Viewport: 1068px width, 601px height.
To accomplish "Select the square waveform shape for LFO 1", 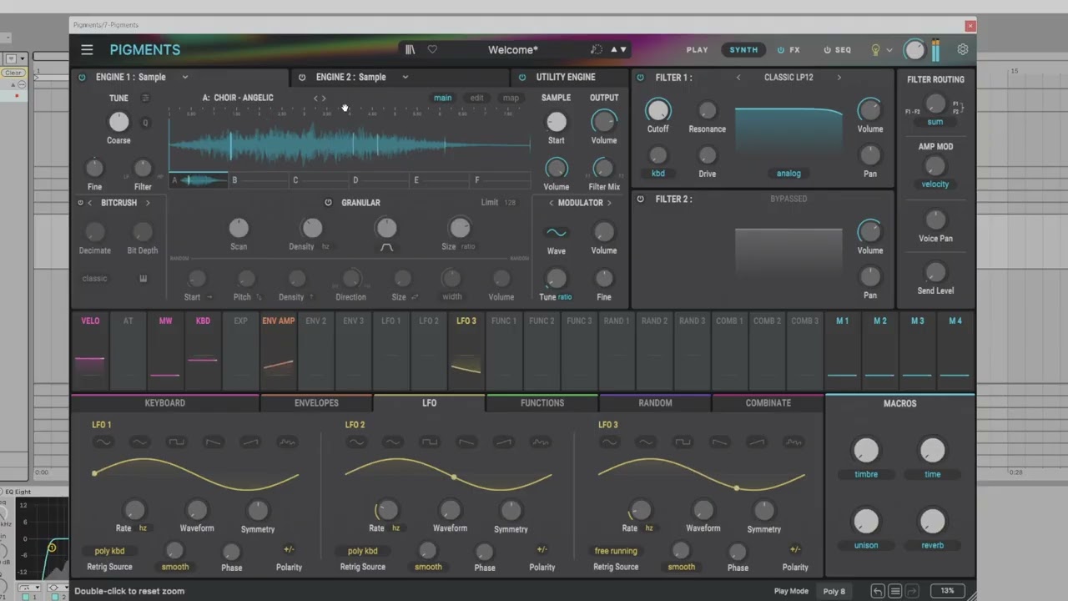I will tap(176, 442).
